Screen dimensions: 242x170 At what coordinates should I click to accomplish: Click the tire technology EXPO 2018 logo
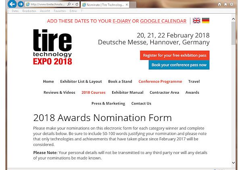pyautogui.click(x=52, y=47)
